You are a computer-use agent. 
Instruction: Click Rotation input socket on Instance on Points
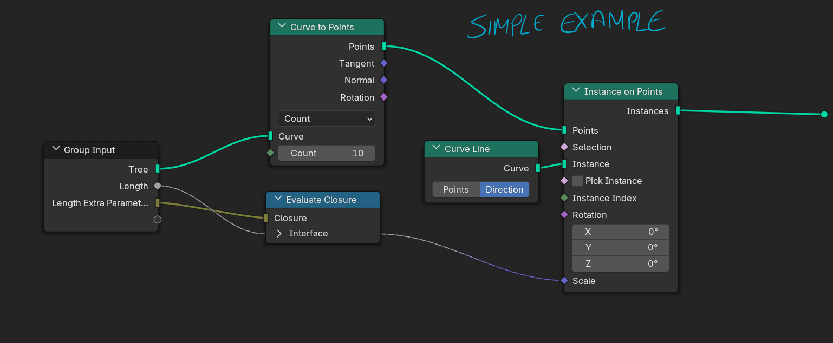point(564,215)
